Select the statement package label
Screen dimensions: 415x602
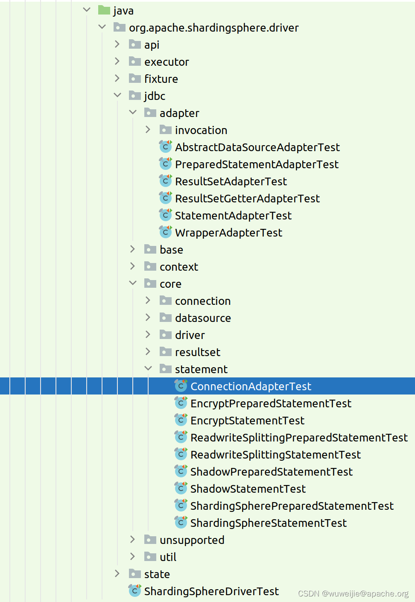pos(201,369)
